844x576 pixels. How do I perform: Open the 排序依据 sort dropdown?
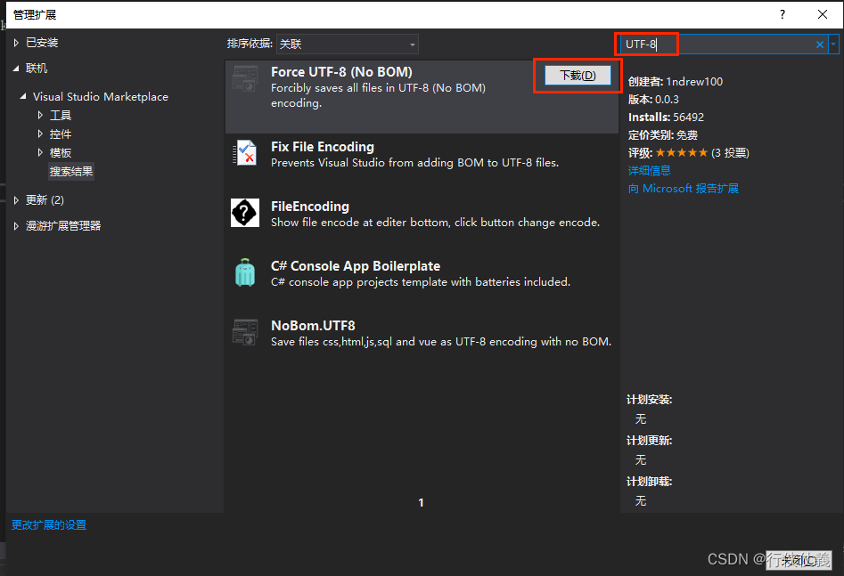(x=348, y=45)
